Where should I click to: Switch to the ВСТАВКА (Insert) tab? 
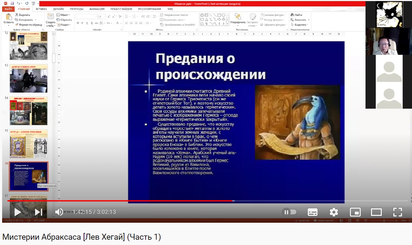point(41,9)
